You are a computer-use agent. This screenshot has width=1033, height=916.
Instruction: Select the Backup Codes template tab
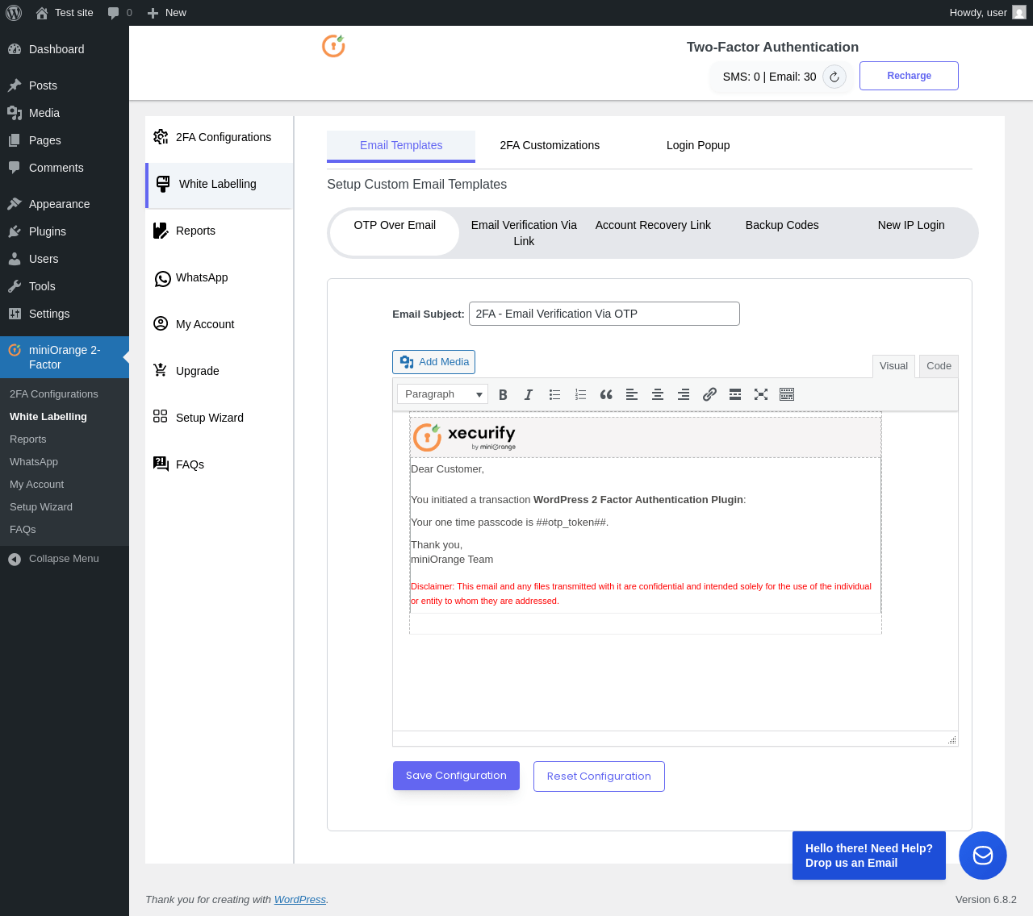[782, 225]
